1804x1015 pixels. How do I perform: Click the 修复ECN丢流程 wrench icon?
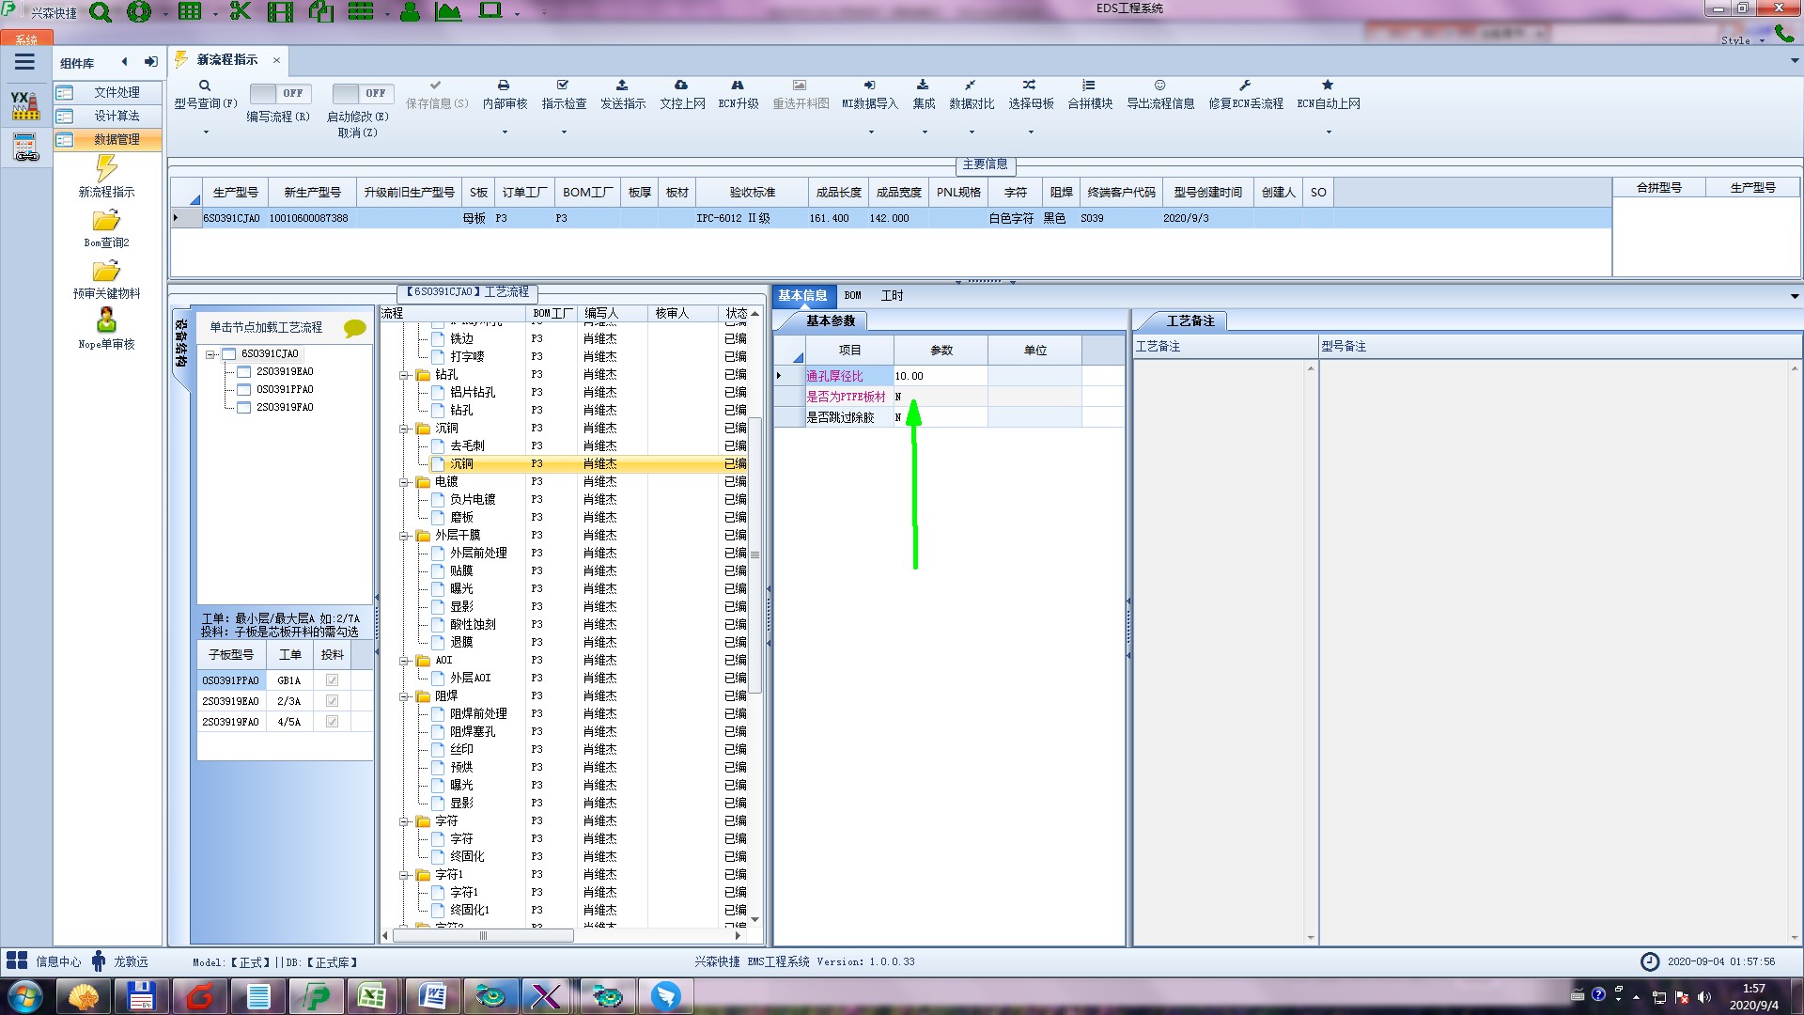1245,86
